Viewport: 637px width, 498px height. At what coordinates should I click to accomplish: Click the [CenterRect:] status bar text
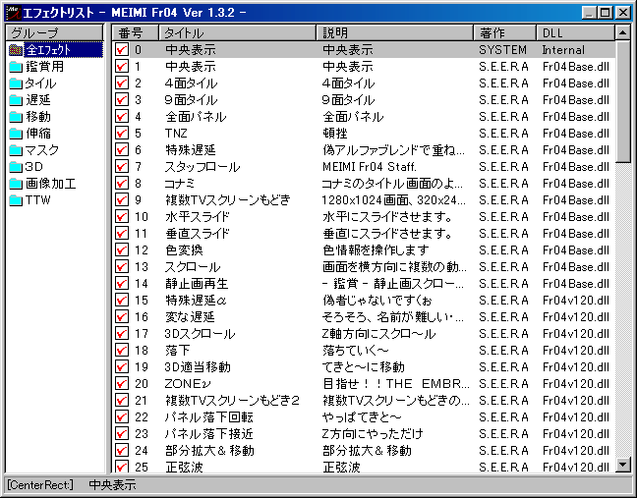[40, 484]
